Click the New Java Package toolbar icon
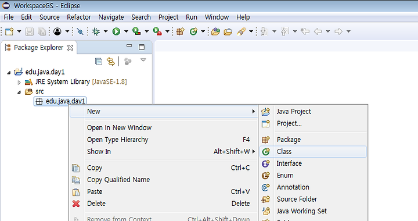This screenshot has height=221, width=418. [181, 31]
